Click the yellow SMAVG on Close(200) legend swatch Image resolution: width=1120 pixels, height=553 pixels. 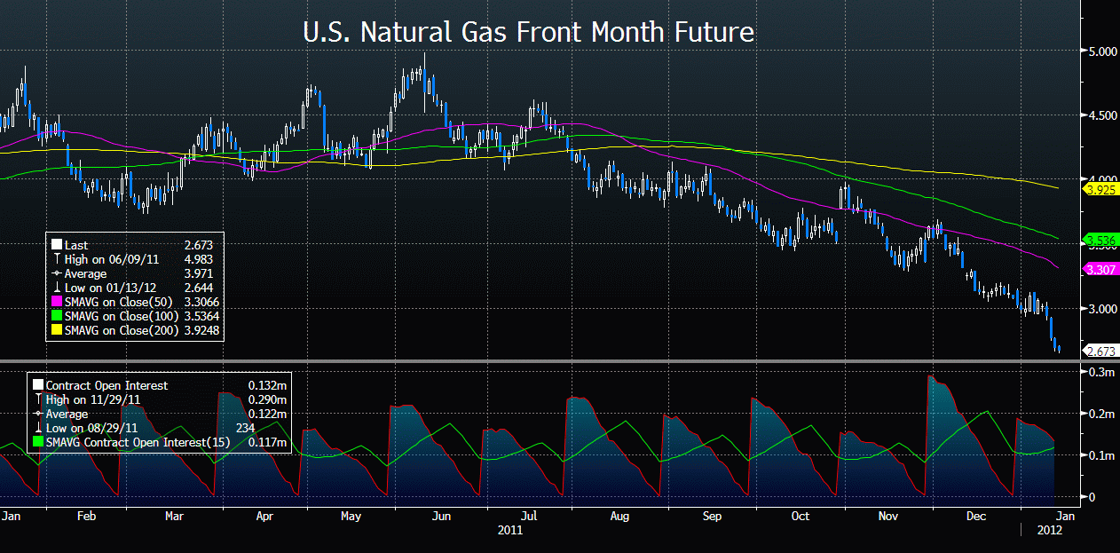[x=57, y=331]
